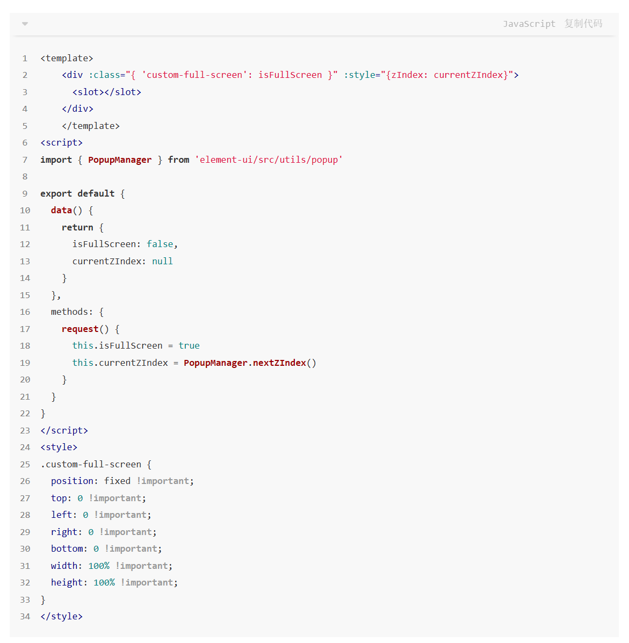Click the data() method name
The image size is (629, 643).
62,211
